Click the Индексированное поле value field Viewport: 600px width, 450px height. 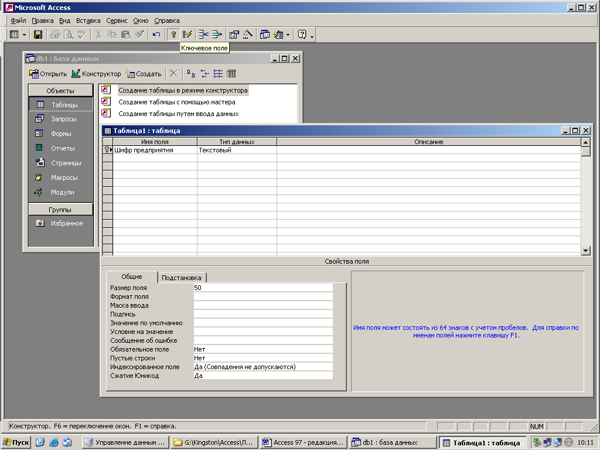tap(263, 367)
